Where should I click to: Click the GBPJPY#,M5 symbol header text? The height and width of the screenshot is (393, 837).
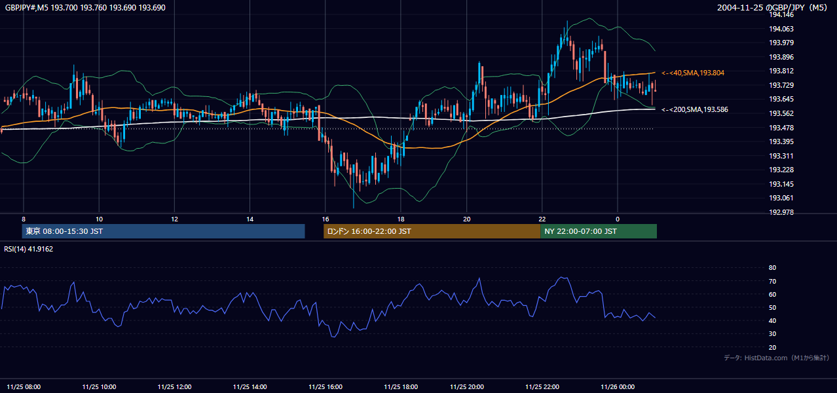pyautogui.click(x=85, y=7)
